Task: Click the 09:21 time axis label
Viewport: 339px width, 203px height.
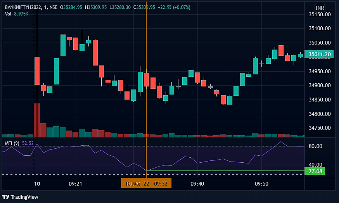Action: point(75,183)
